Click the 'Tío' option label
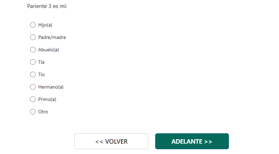The height and width of the screenshot is (154, 279). (41, 74)
